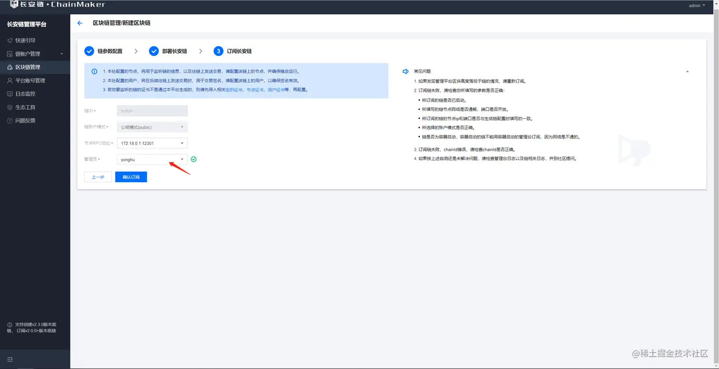This screenshot has width=719, height=369.
Task: Click the user icon beside 平台账号管理
Action: point(10,80)
